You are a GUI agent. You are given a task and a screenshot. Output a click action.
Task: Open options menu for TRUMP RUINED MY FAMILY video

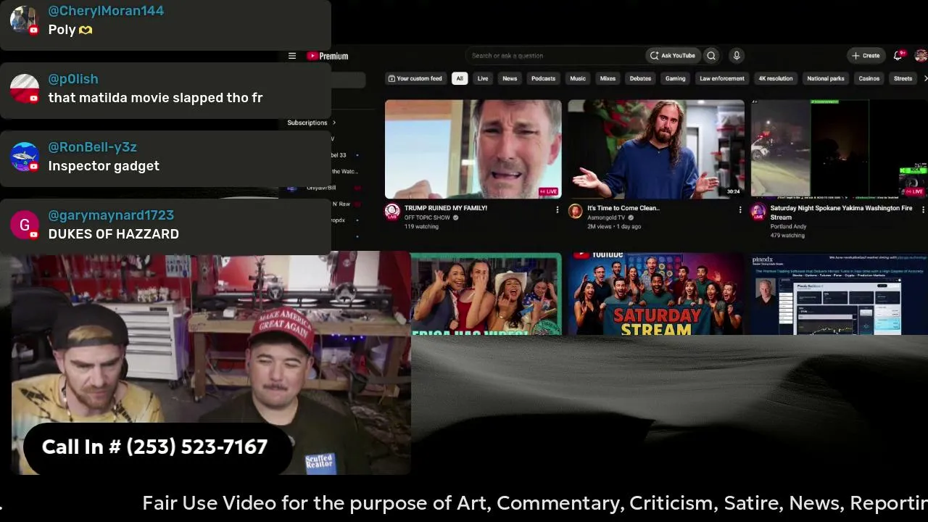(557, 210)
